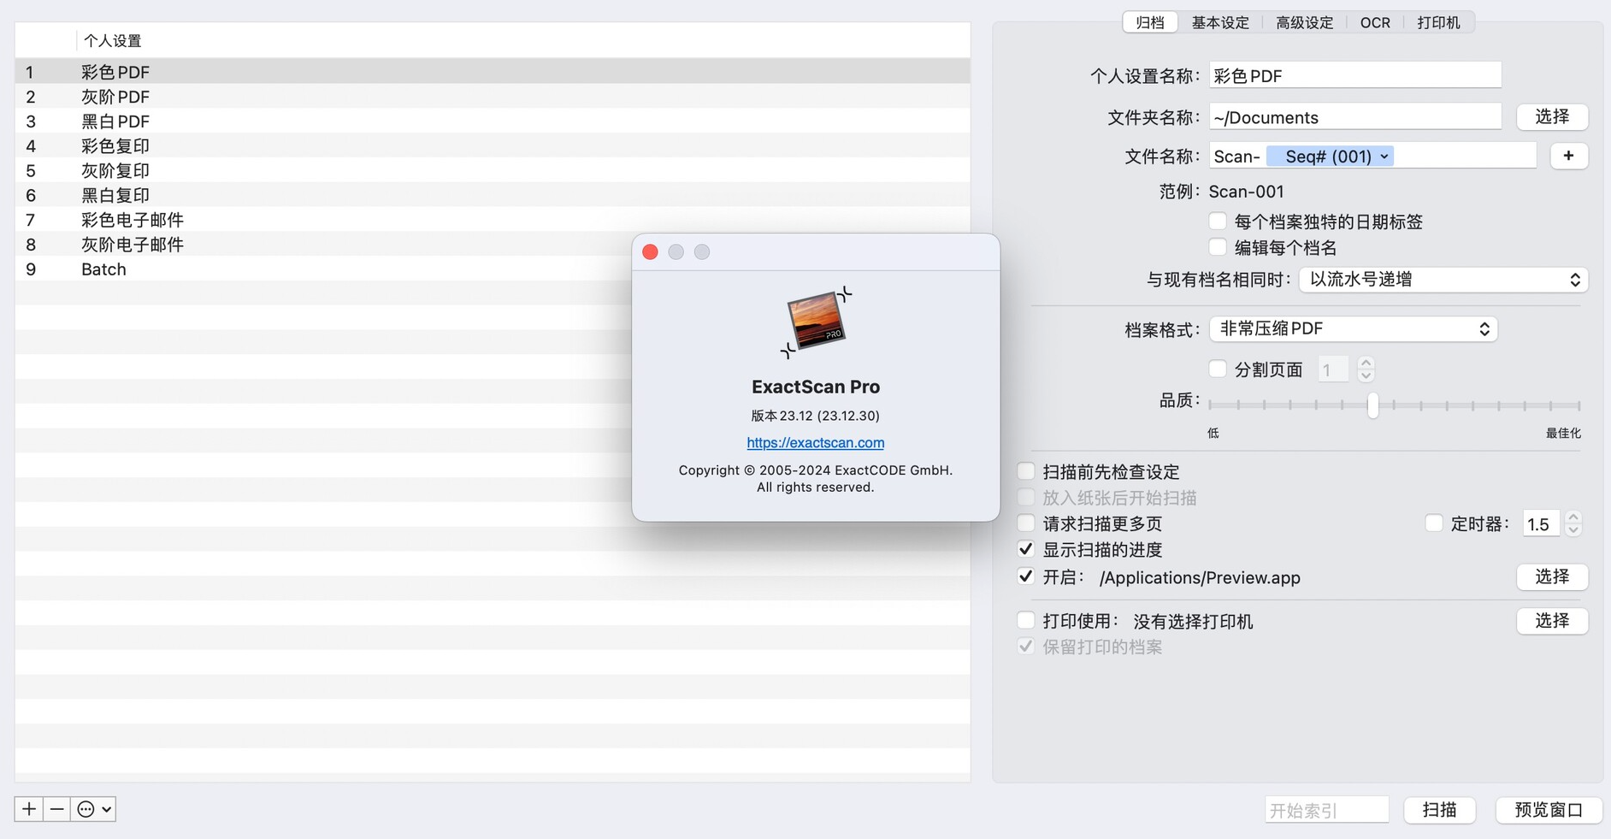Open https://exactscan.com link
Screen dimensions: 1611x839
[x=816, y=442]
